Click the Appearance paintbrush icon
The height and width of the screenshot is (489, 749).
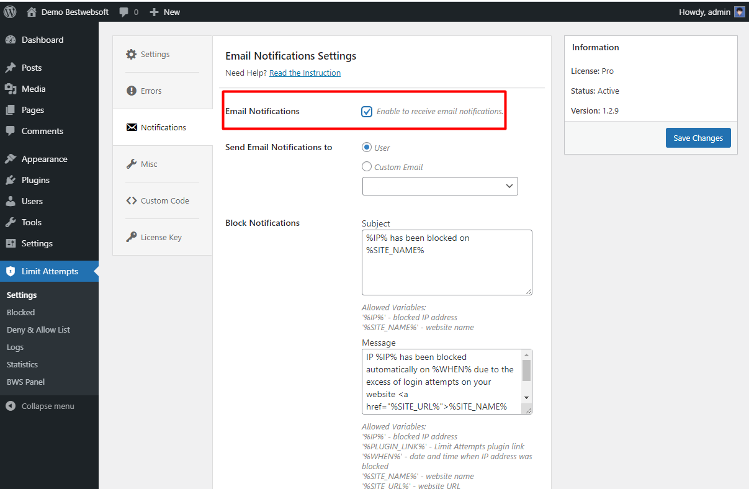pyautogui.click(x=11, y=159)
